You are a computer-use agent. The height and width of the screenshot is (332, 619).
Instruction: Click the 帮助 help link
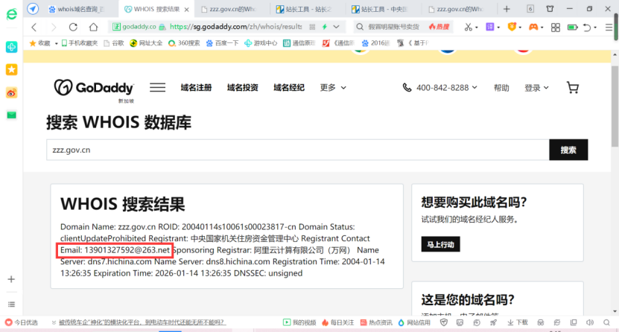click(501, 88)
